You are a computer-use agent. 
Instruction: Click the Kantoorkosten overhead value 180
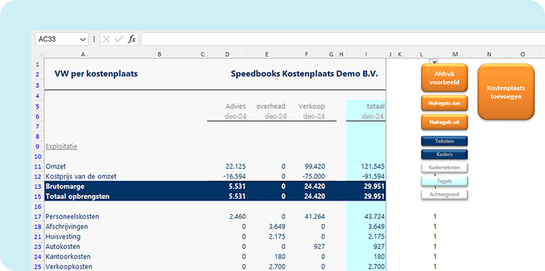(x=280, y=257)
